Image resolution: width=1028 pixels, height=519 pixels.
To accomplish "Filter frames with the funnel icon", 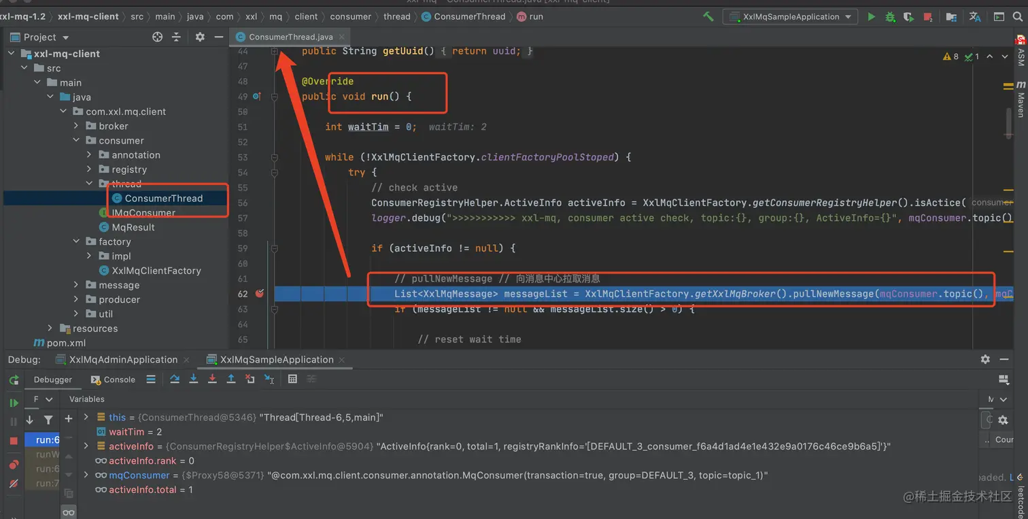I will tap(48, 420).
